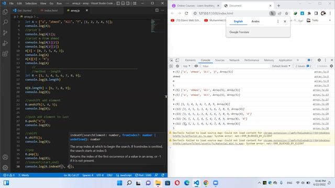Click the Customize Layout icon in VS Code title bar
The width and height of the screenshot is (335, 188).
tap(135, 3)
